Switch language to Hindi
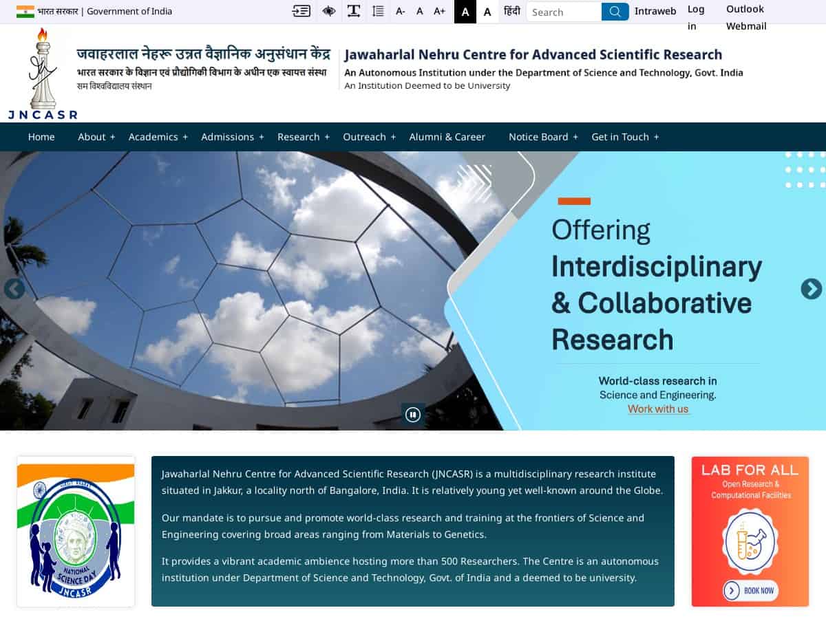 512,11
